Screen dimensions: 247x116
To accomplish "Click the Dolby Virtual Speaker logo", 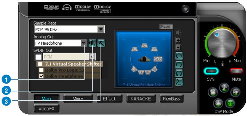I will (x=103, y=9).
